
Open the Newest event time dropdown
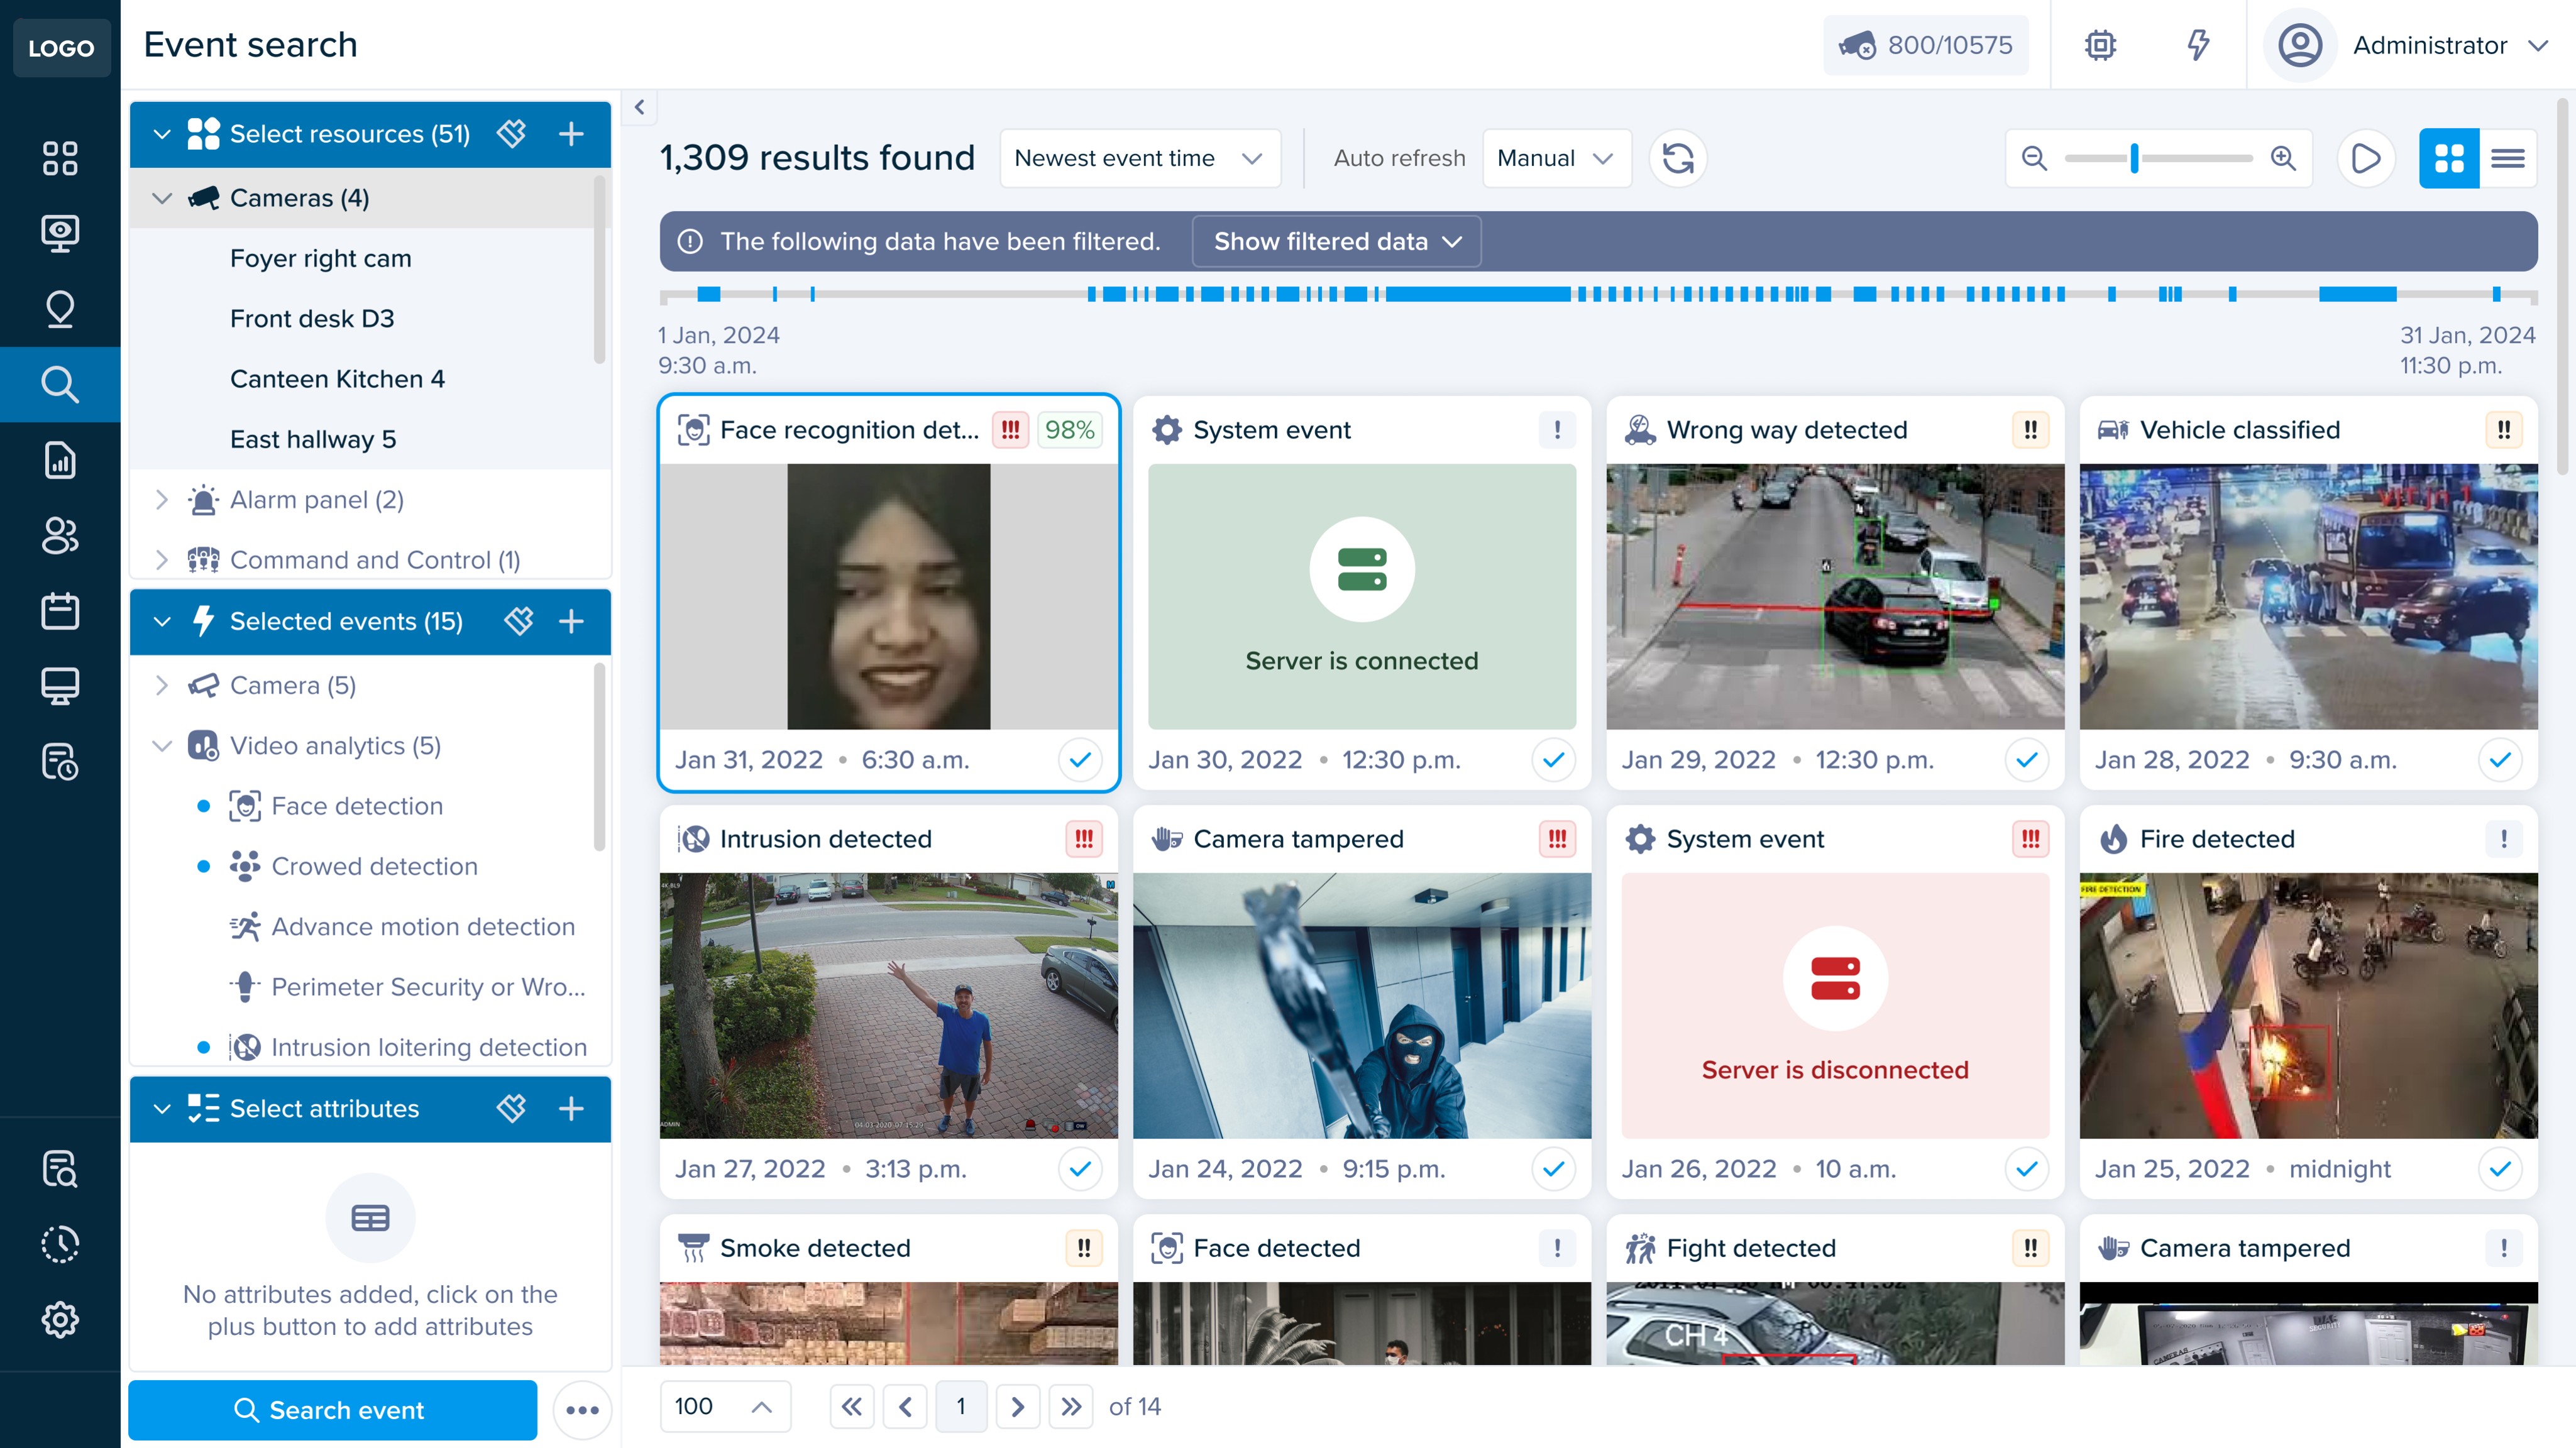tap(1139, 158)
